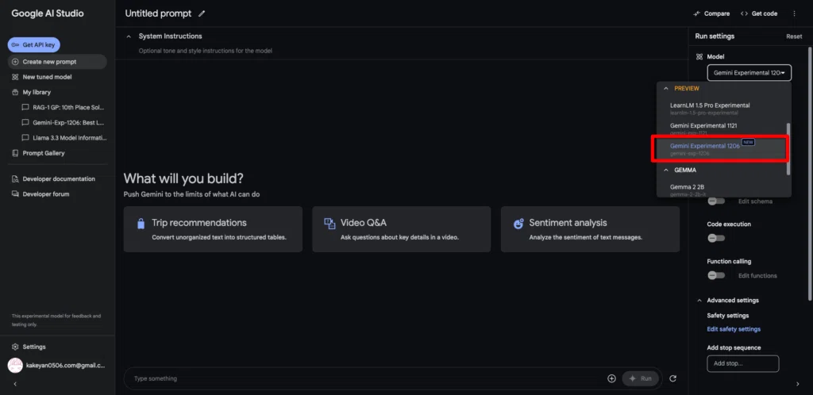Click the Compare sparkle button
Image resolution: width=813 pixels, height=395 pixels.
pyautogui.click(x=711, y=14)
